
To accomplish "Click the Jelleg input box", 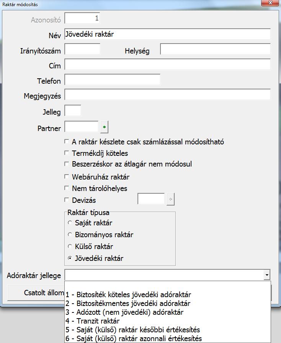I will [x=73, y=110].
